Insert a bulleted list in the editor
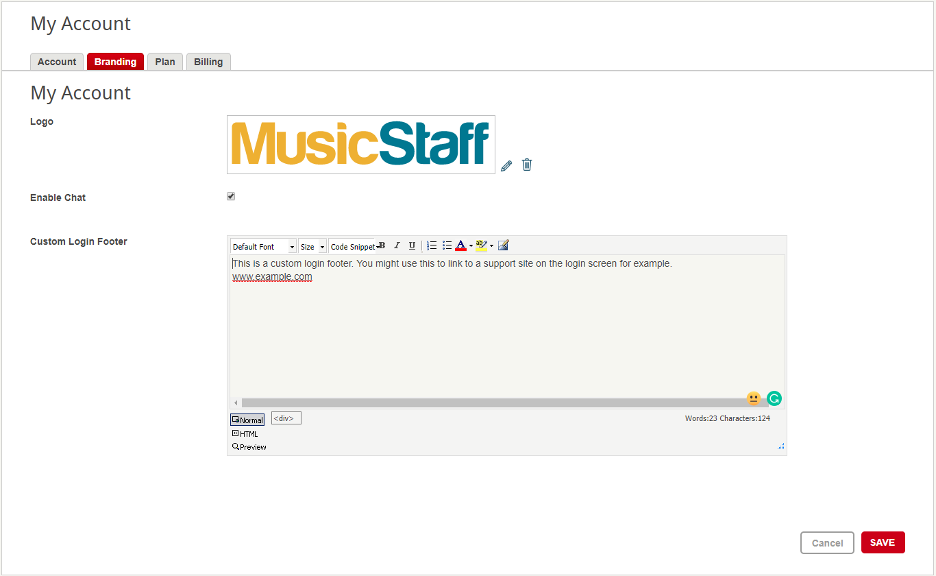This screenshot has width=936, height=576. tap(447, 245)
